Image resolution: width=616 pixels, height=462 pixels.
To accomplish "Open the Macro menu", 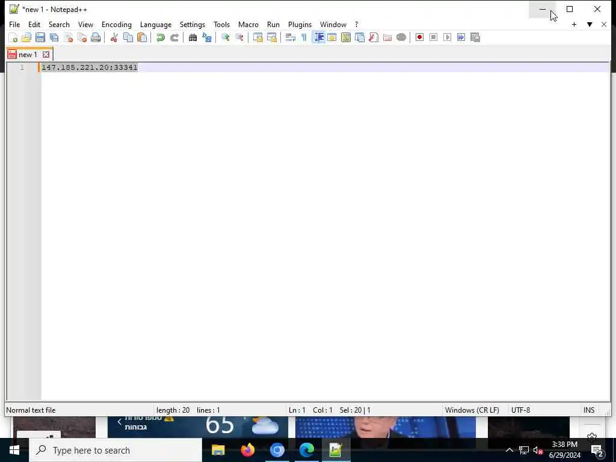I will point(248,24).
